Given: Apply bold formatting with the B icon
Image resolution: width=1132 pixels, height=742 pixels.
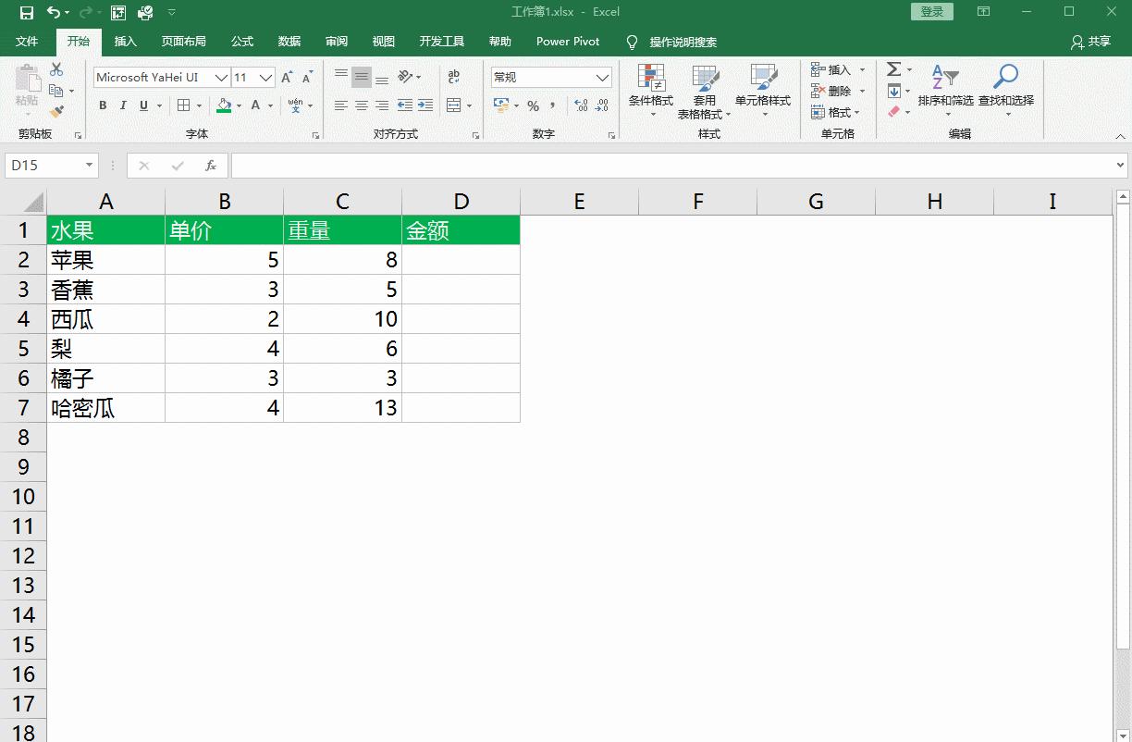Looking at the screenshot, I should [x=102, y=105].
